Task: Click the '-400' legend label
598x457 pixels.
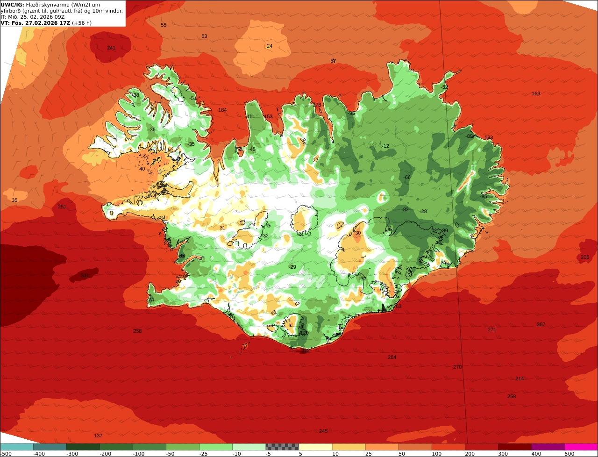Action: pos(39,454)
